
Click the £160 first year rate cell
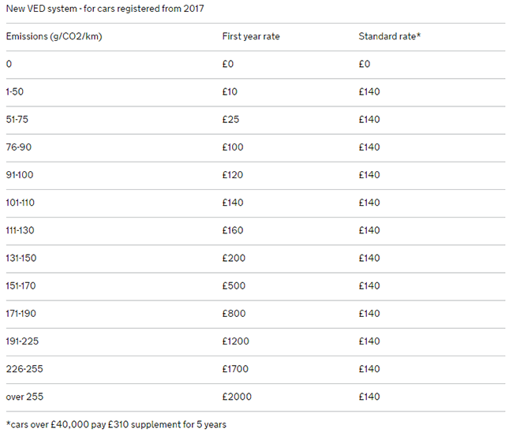(x=233, y=230)
